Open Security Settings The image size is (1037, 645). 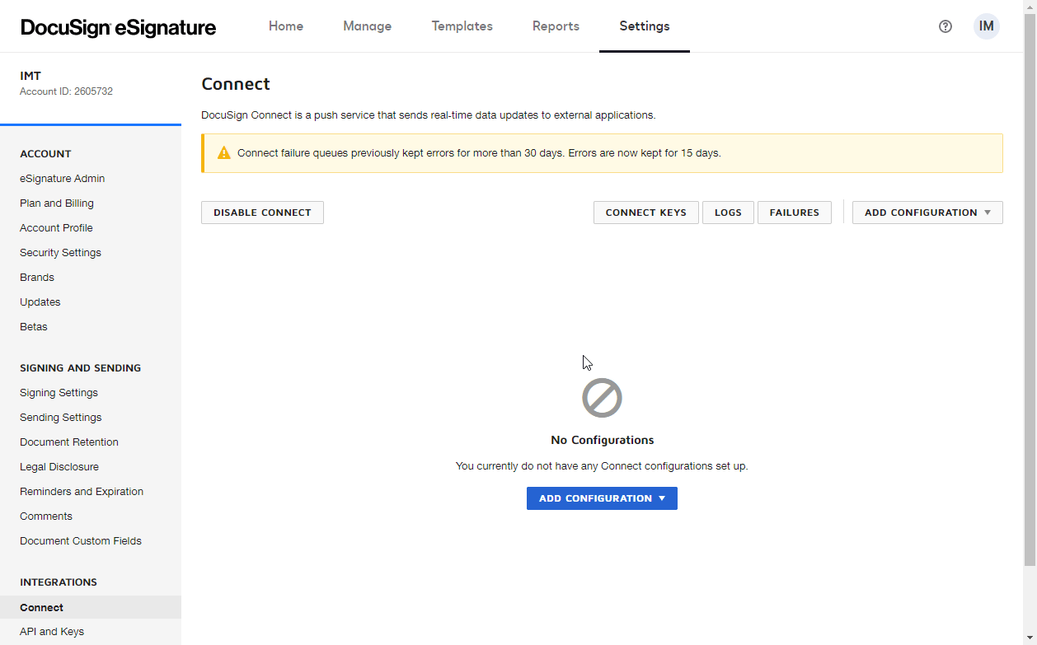tap(60, 253)
